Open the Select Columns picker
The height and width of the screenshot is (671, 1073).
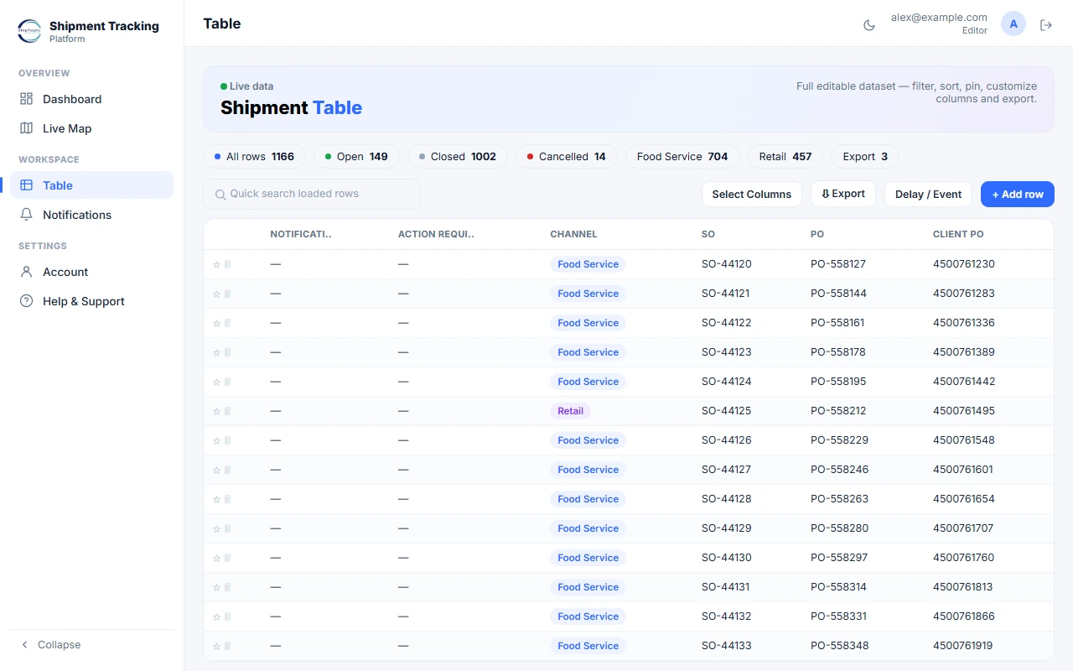click(x=751, y=194)
